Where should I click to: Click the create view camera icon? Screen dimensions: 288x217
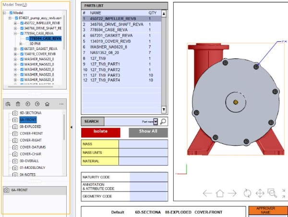pos(8,103)
